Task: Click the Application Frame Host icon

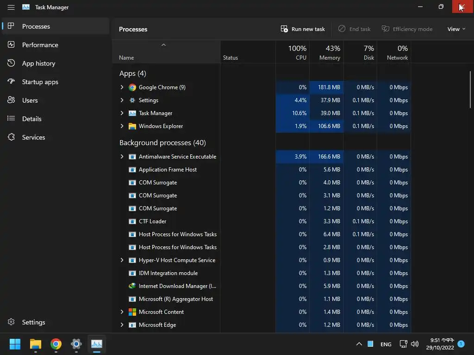Action: click(x=132, y=170)
